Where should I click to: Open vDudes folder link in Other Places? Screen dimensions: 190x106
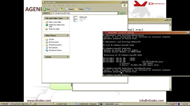tap(51, 39)
